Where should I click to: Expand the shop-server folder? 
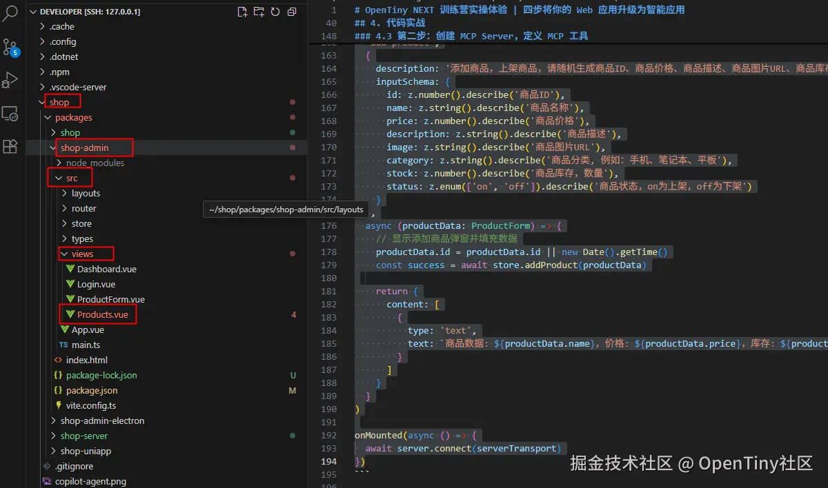pyautogui.click(x=54, y=436)
